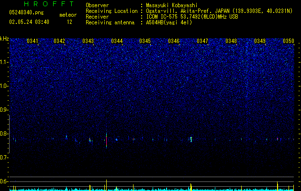Click time marker 0345
Viewport: 301px width, 191px height.
click(x=145, y=41)
